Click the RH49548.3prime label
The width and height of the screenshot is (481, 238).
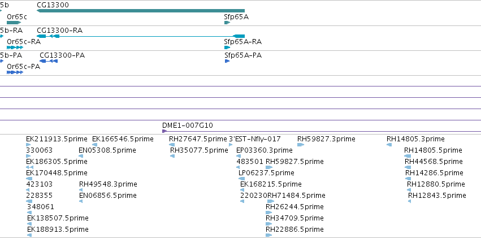pyautogui.click(x=108, y=184)
